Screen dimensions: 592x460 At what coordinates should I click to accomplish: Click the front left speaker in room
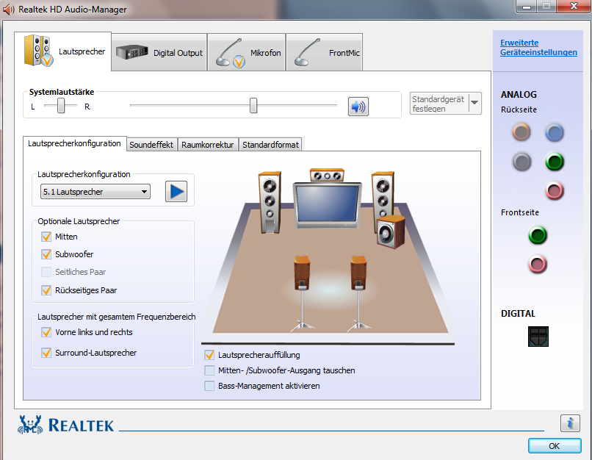[x=270, y=202]
